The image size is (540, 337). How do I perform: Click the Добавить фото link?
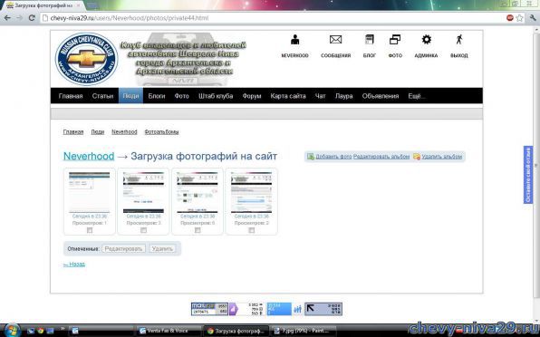coord(333,157)
